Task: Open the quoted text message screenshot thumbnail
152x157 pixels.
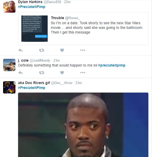Action: 35,29
